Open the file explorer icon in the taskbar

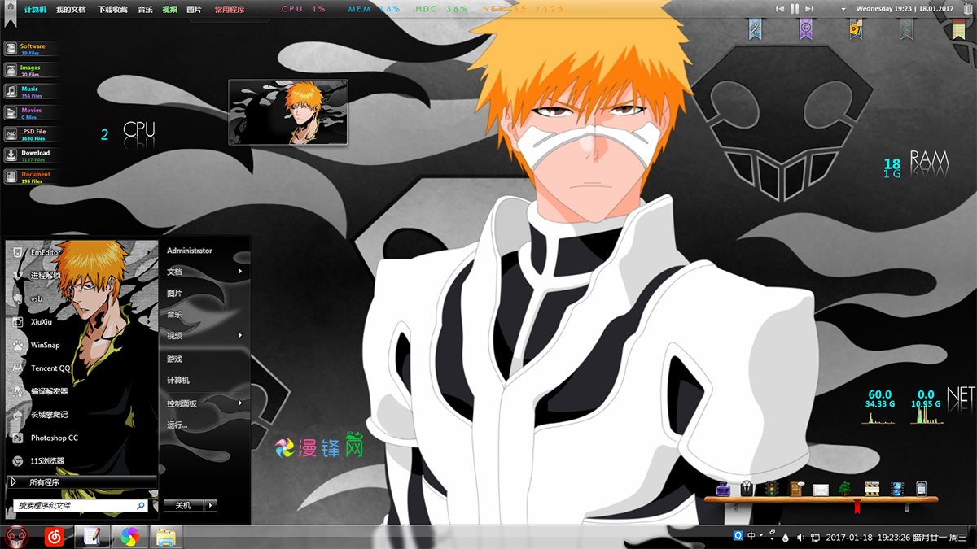pos(166,537)
